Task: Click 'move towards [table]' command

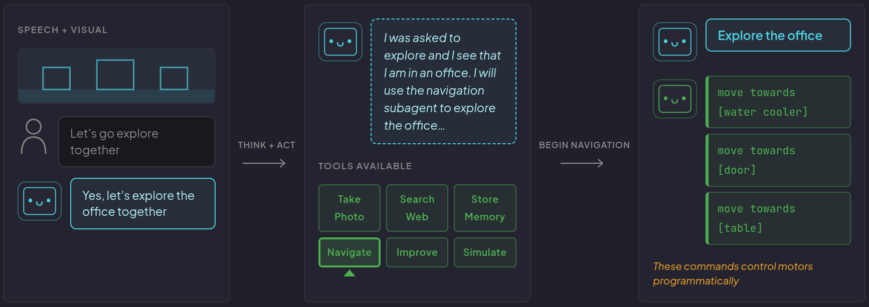Action: click(778, 218)
